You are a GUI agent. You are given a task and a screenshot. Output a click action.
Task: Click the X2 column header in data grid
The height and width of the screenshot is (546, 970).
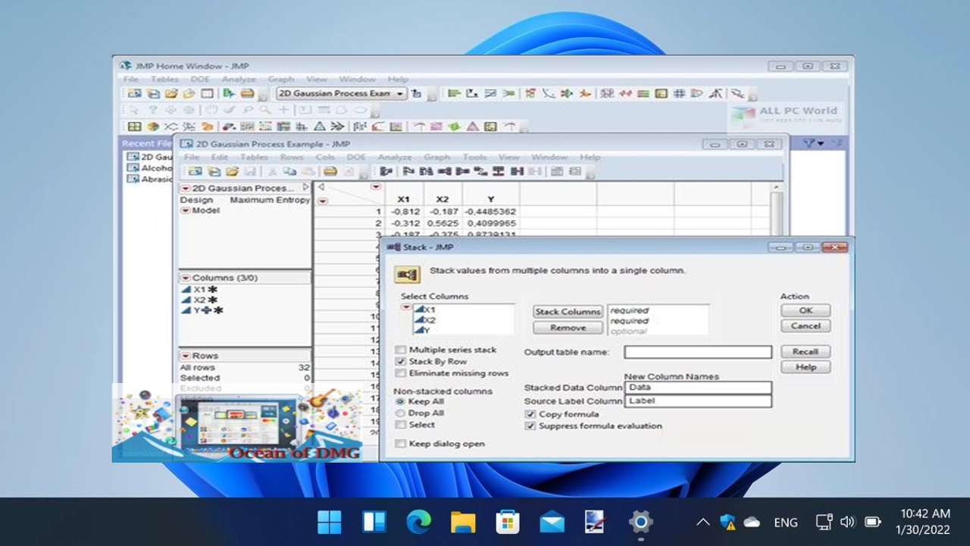(x=442, y=199)
